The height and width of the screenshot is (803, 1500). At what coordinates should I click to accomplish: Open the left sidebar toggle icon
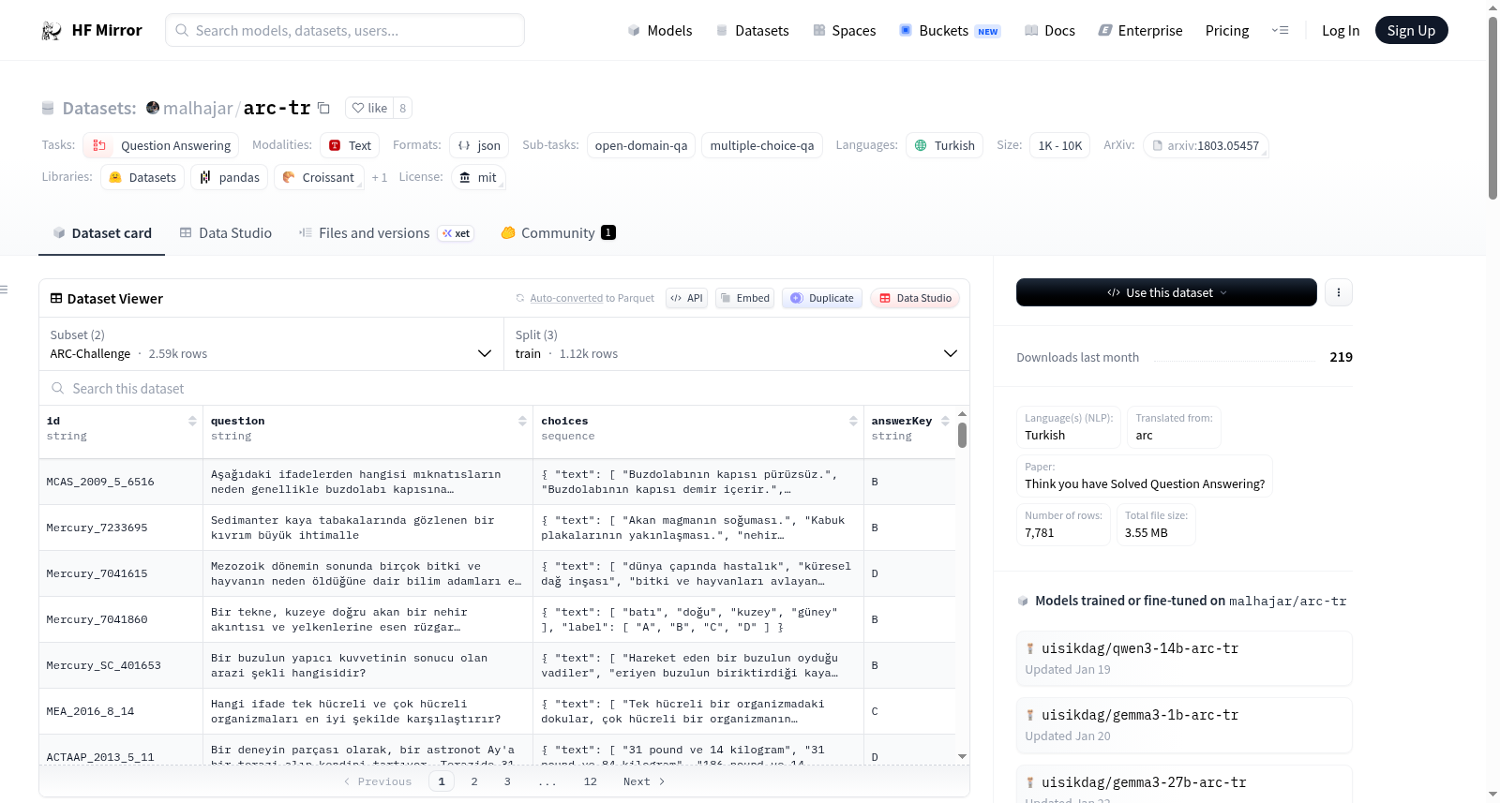coord(5,290)
